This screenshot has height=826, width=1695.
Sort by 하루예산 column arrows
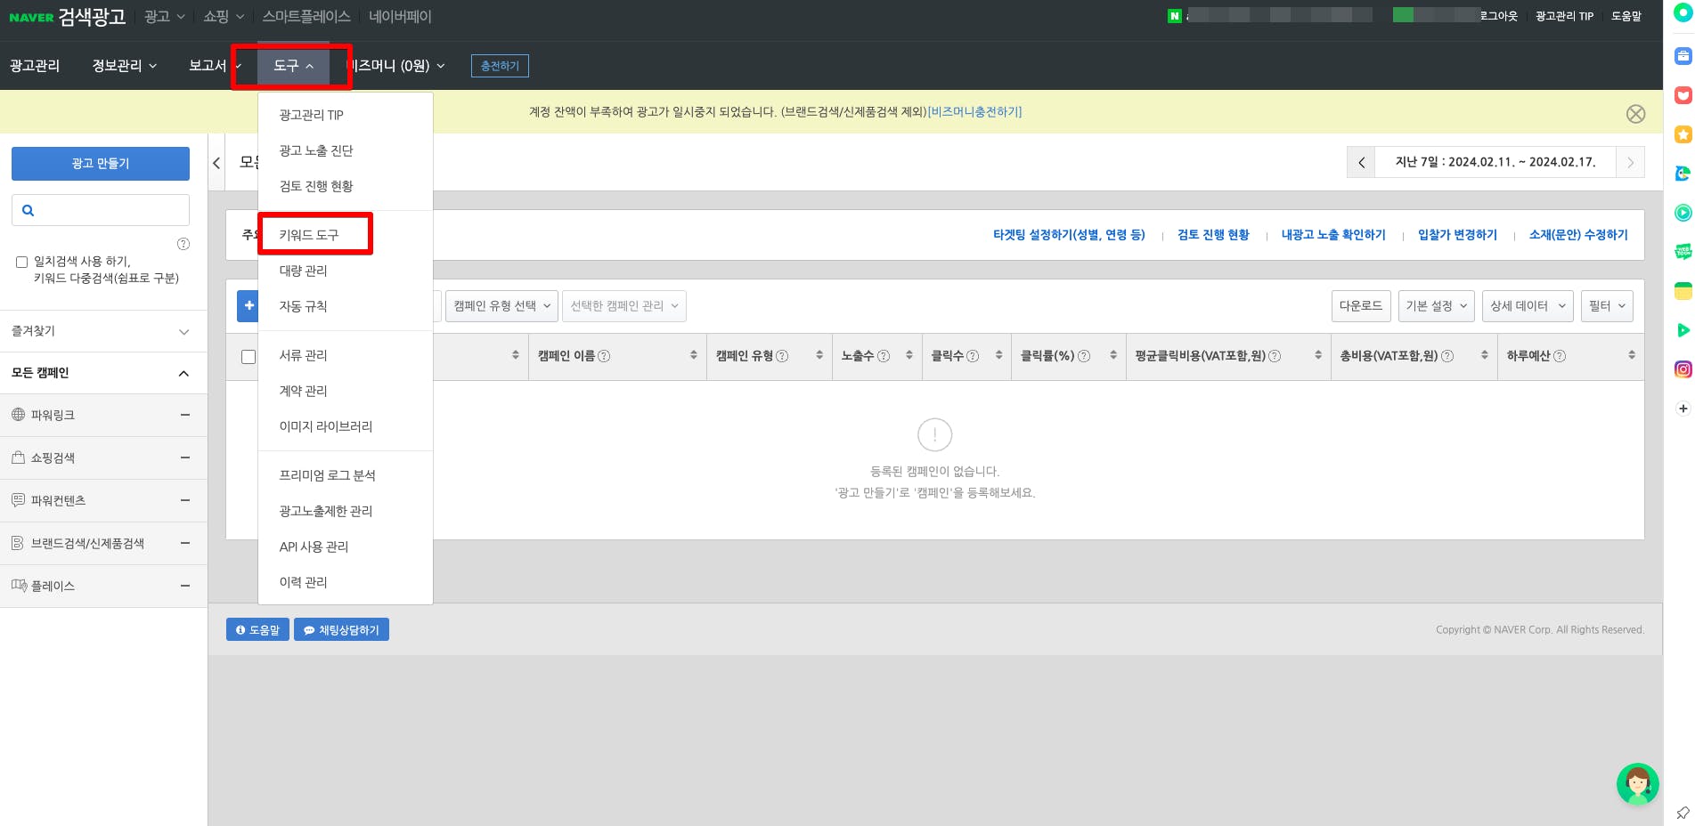coord(1632,355)
